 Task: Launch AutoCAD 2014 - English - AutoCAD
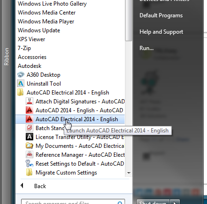pyautogui.click(x=79, y=110)
